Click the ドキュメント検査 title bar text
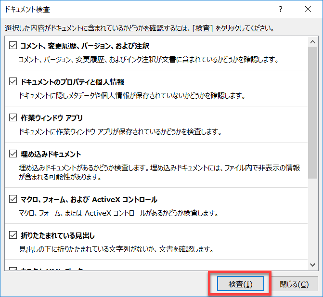 point(27,9)
